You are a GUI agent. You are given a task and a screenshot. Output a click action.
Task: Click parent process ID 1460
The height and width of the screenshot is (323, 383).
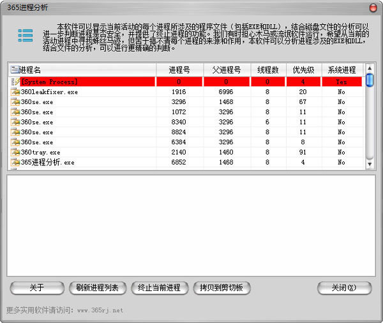click(x=226, y=152)
